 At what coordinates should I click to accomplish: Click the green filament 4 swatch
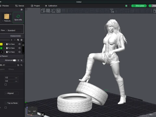(x=1, y=48)
